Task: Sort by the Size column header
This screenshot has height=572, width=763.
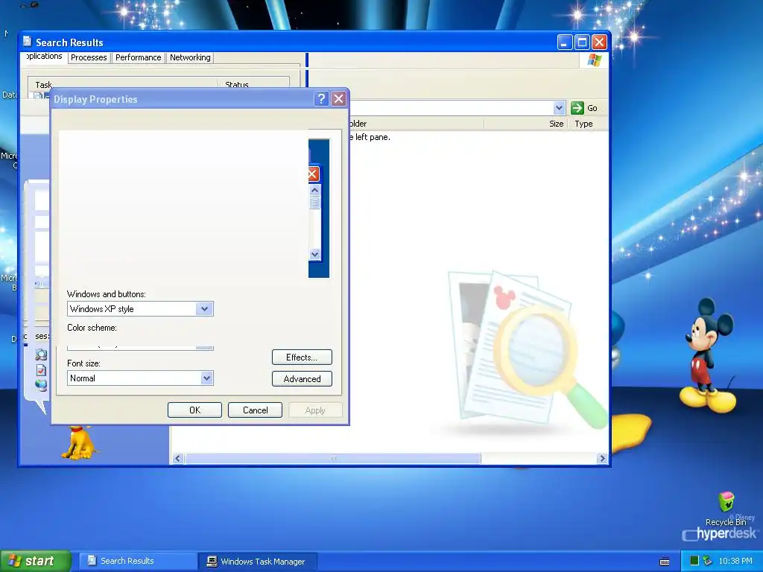Action: click(x=556, y=124)
